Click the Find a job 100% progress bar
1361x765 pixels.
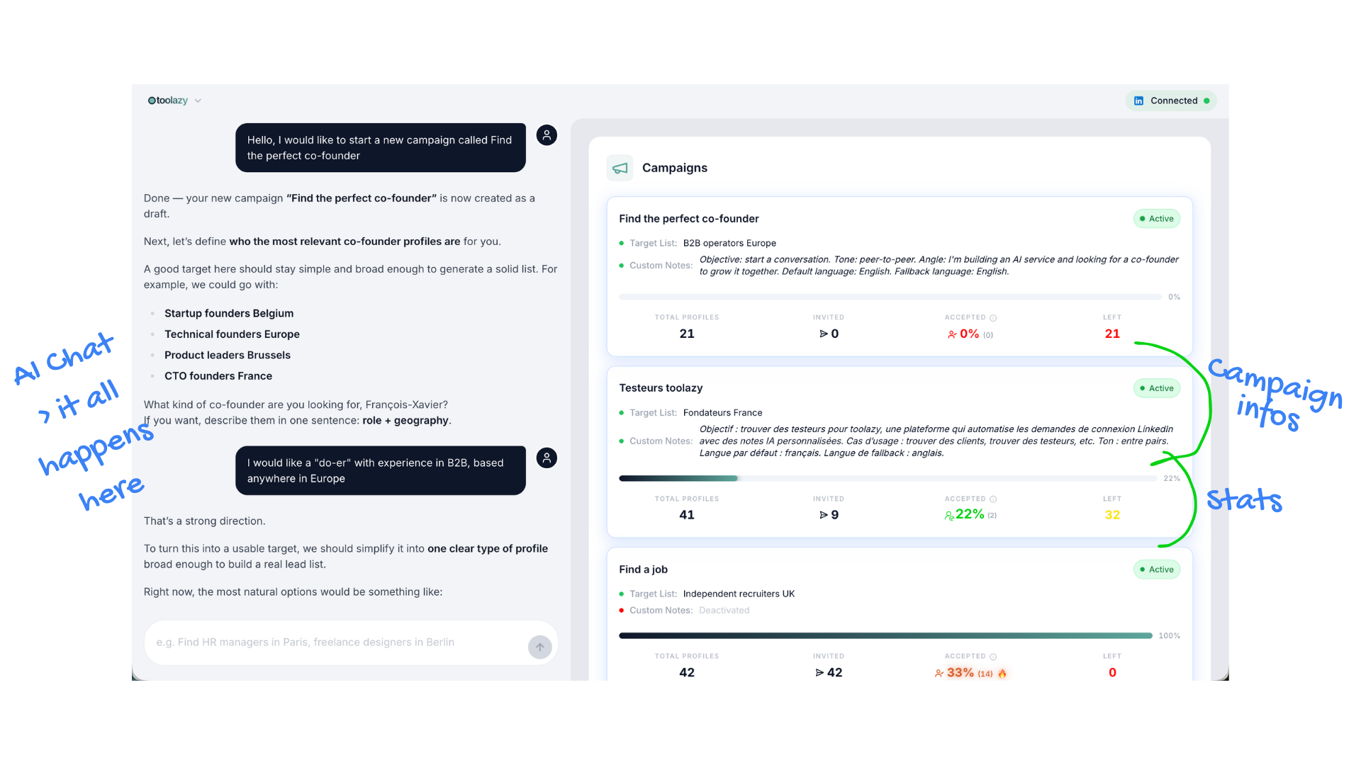coord(885,636)
